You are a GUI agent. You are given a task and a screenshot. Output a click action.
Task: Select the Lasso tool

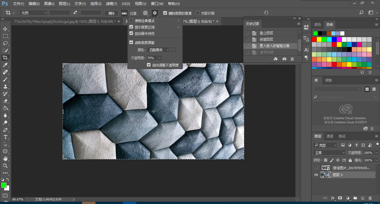5,43
